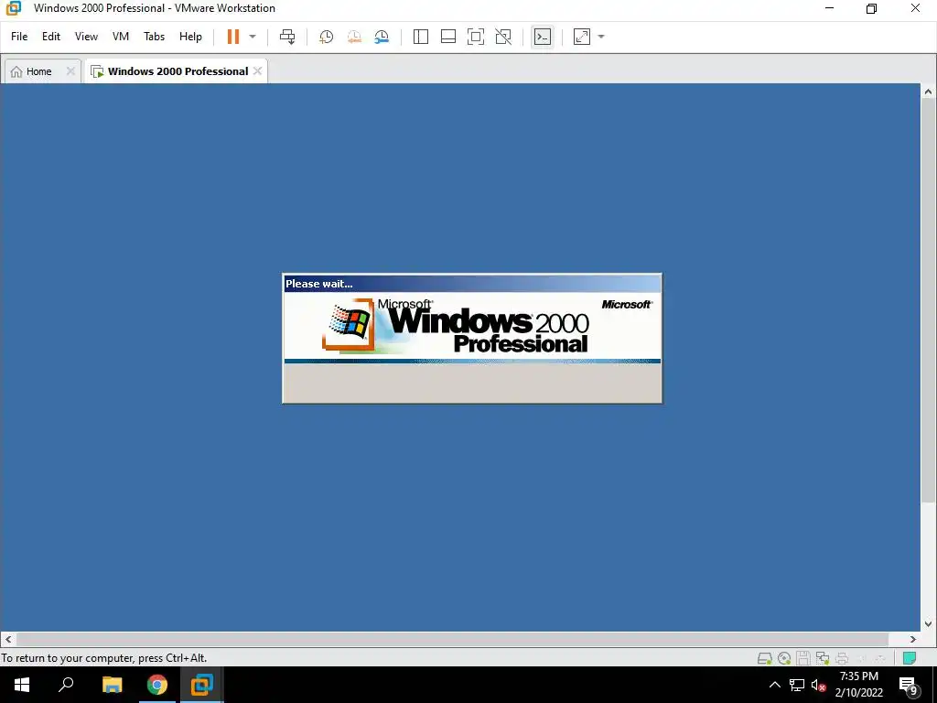
Task: Click the horizontal scrollbar left arrow
Action: [x=7, y=639]
